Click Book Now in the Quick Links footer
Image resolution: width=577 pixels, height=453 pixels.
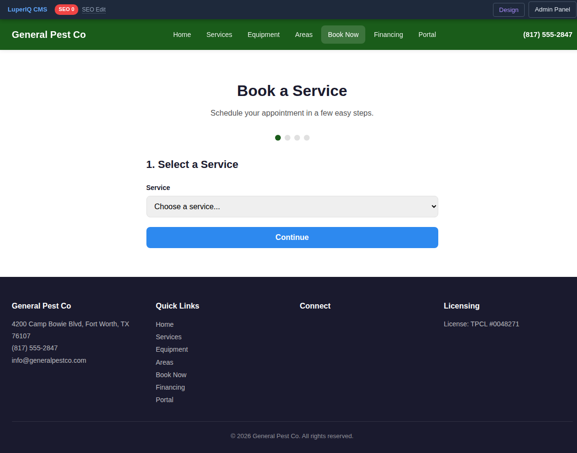(x=171, y=374)
